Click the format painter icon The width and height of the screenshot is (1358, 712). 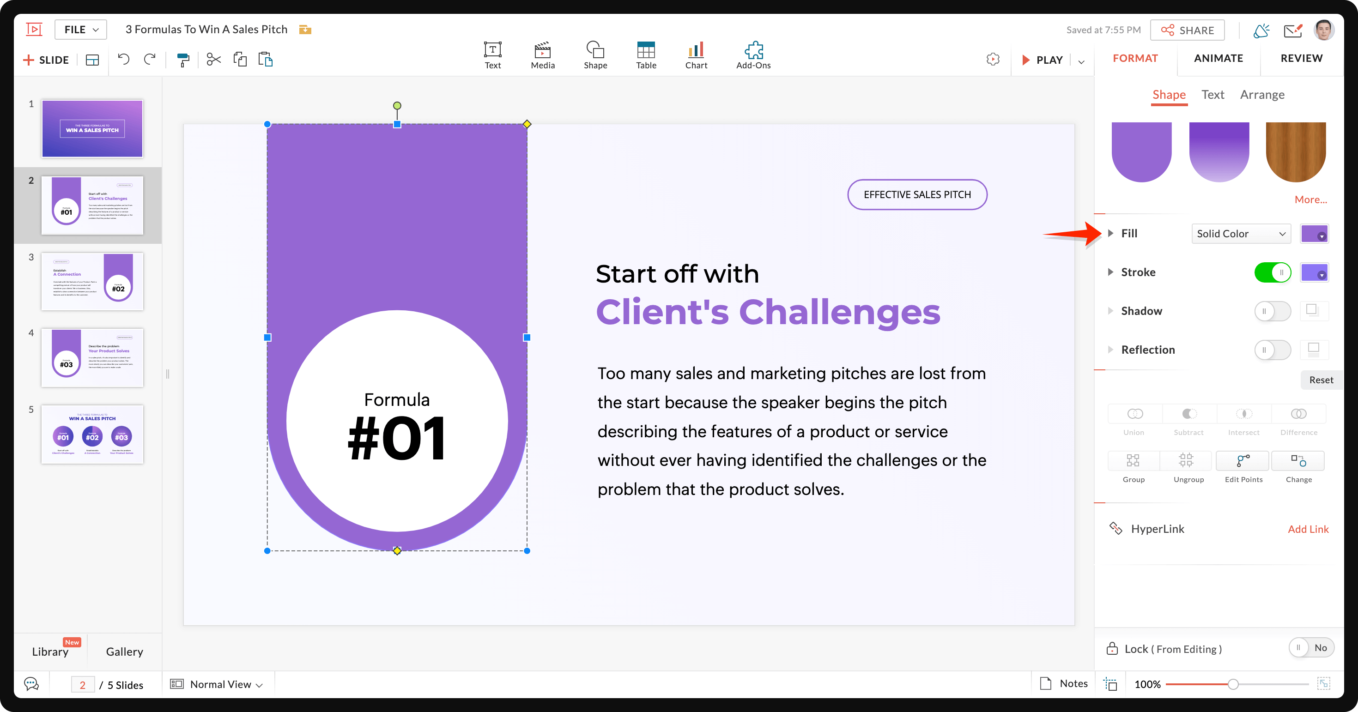coord(182,60)
